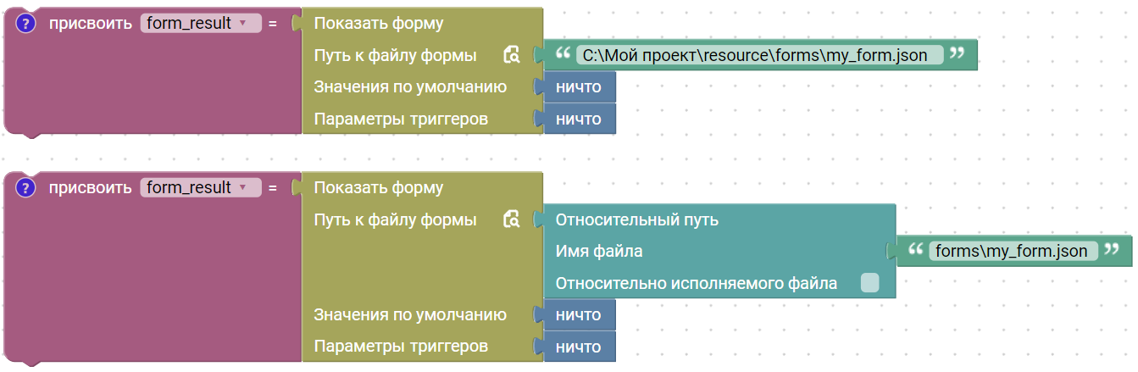Toggle the "Относительно исполняемого файла" checkbox
The image size is (1138, 372).
point(869,283)
